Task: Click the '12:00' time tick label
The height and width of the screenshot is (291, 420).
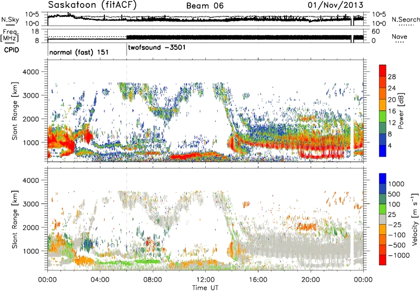Action: point(205,280)
